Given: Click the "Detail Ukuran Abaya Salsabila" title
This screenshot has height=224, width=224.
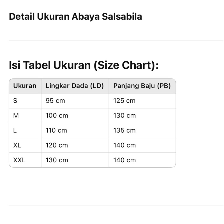Looking at the screenshot, I should tap(75, 17).
